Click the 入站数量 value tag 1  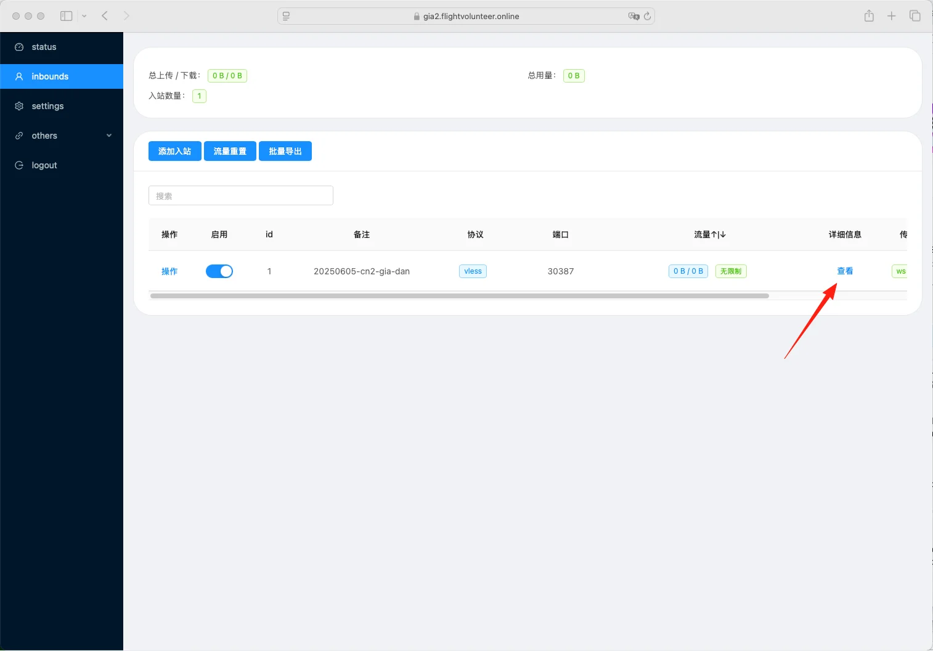point(199,96)
